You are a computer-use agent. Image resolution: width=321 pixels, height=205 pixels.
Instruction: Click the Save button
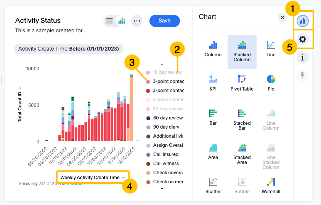click(164, 21)
